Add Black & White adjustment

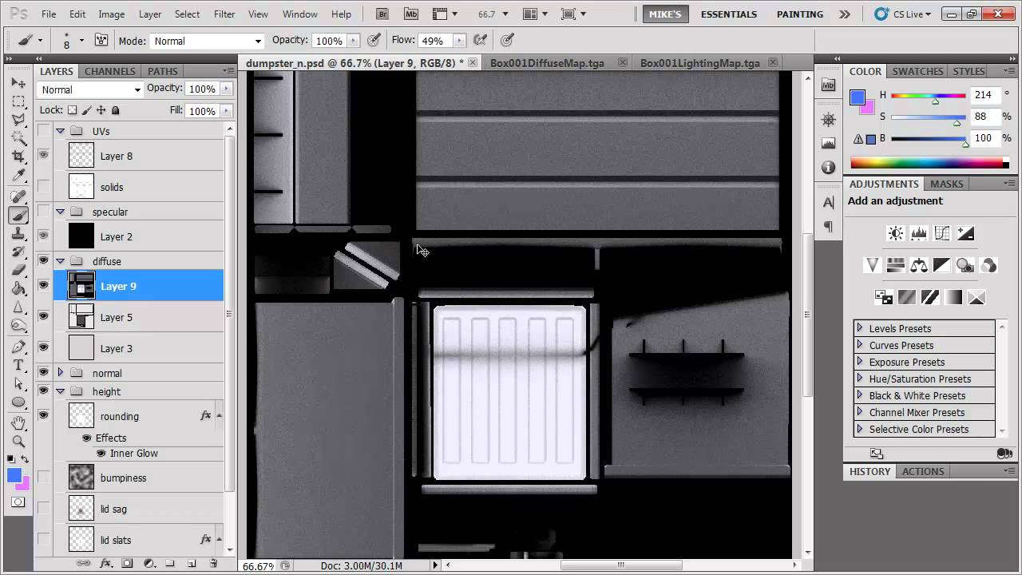(942, 265)
